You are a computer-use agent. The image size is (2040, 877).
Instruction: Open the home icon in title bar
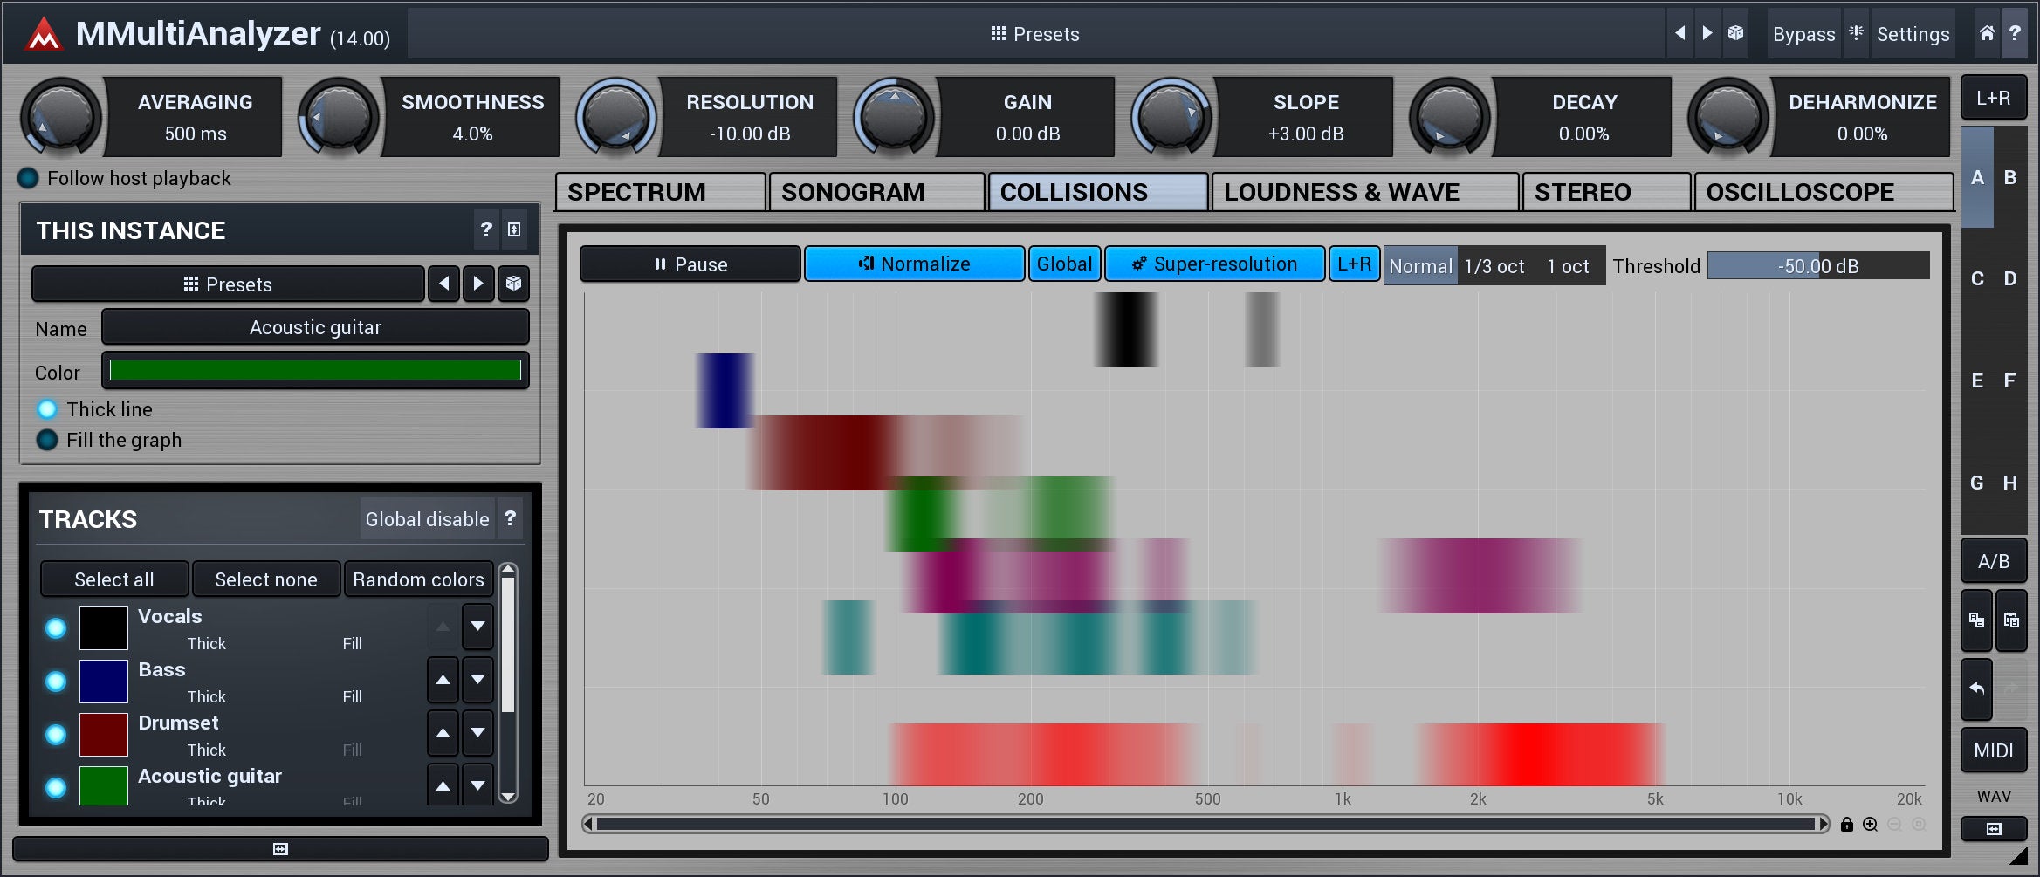[x=1987, y=33]
